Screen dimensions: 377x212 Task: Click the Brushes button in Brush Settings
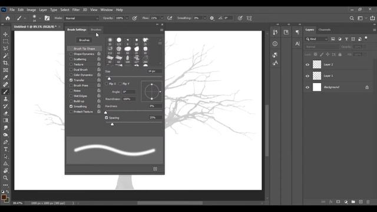(84, 40)
